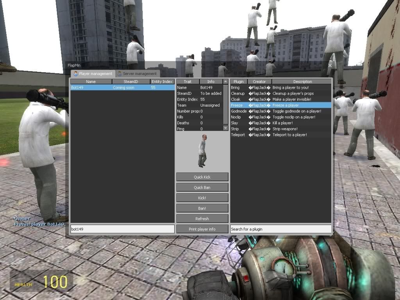Select the Entity Index trait row

click(200, 99)
